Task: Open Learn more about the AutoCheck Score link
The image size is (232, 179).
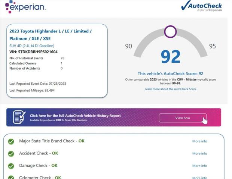Action: tap(171, 89)
